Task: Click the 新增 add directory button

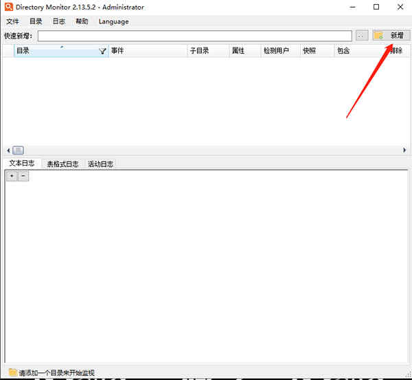Action: [391, 36]
